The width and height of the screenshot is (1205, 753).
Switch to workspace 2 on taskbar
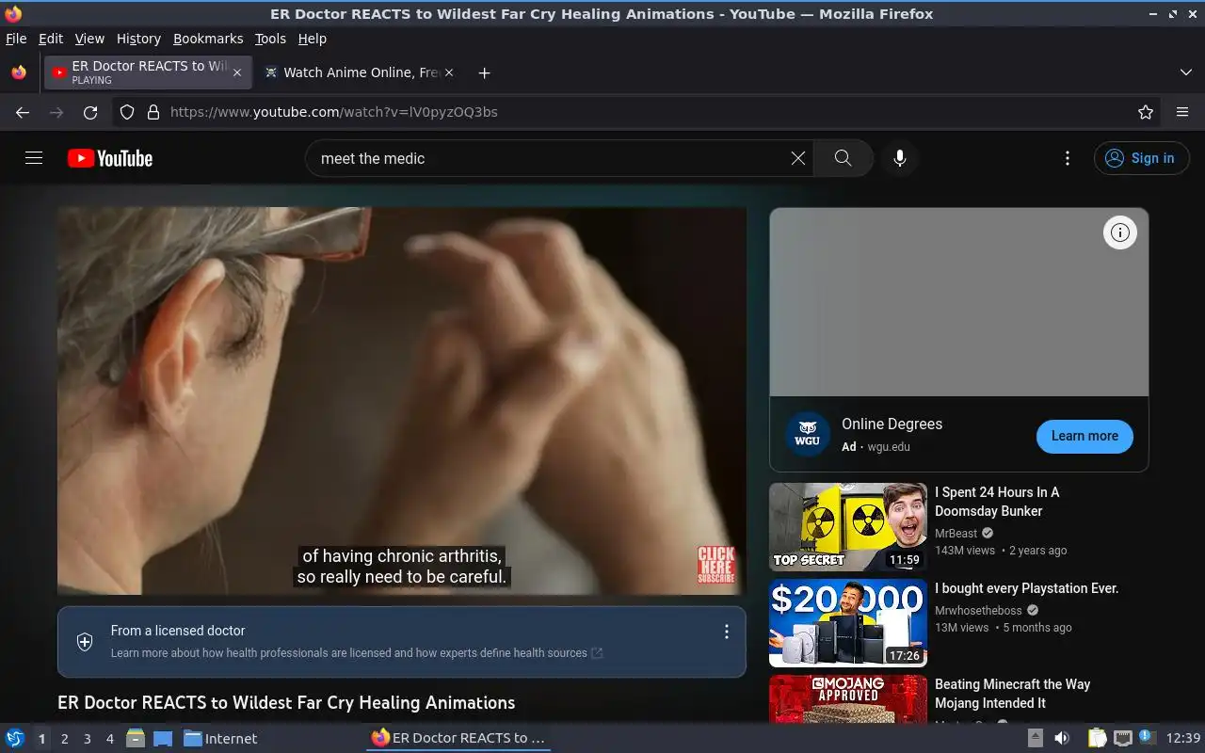click(x=64, y=739)
